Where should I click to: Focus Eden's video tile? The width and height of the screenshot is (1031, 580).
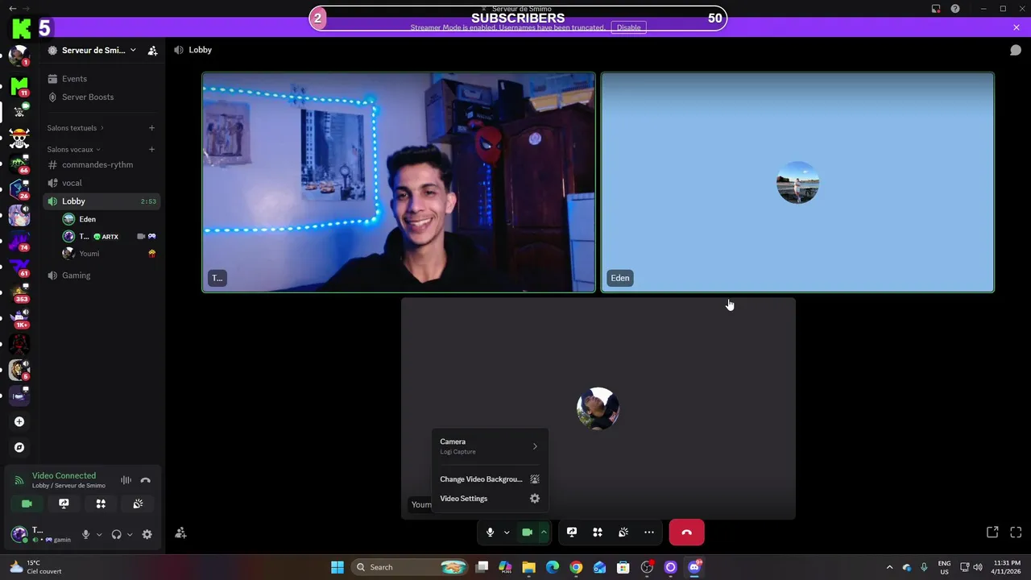(797, 182)
